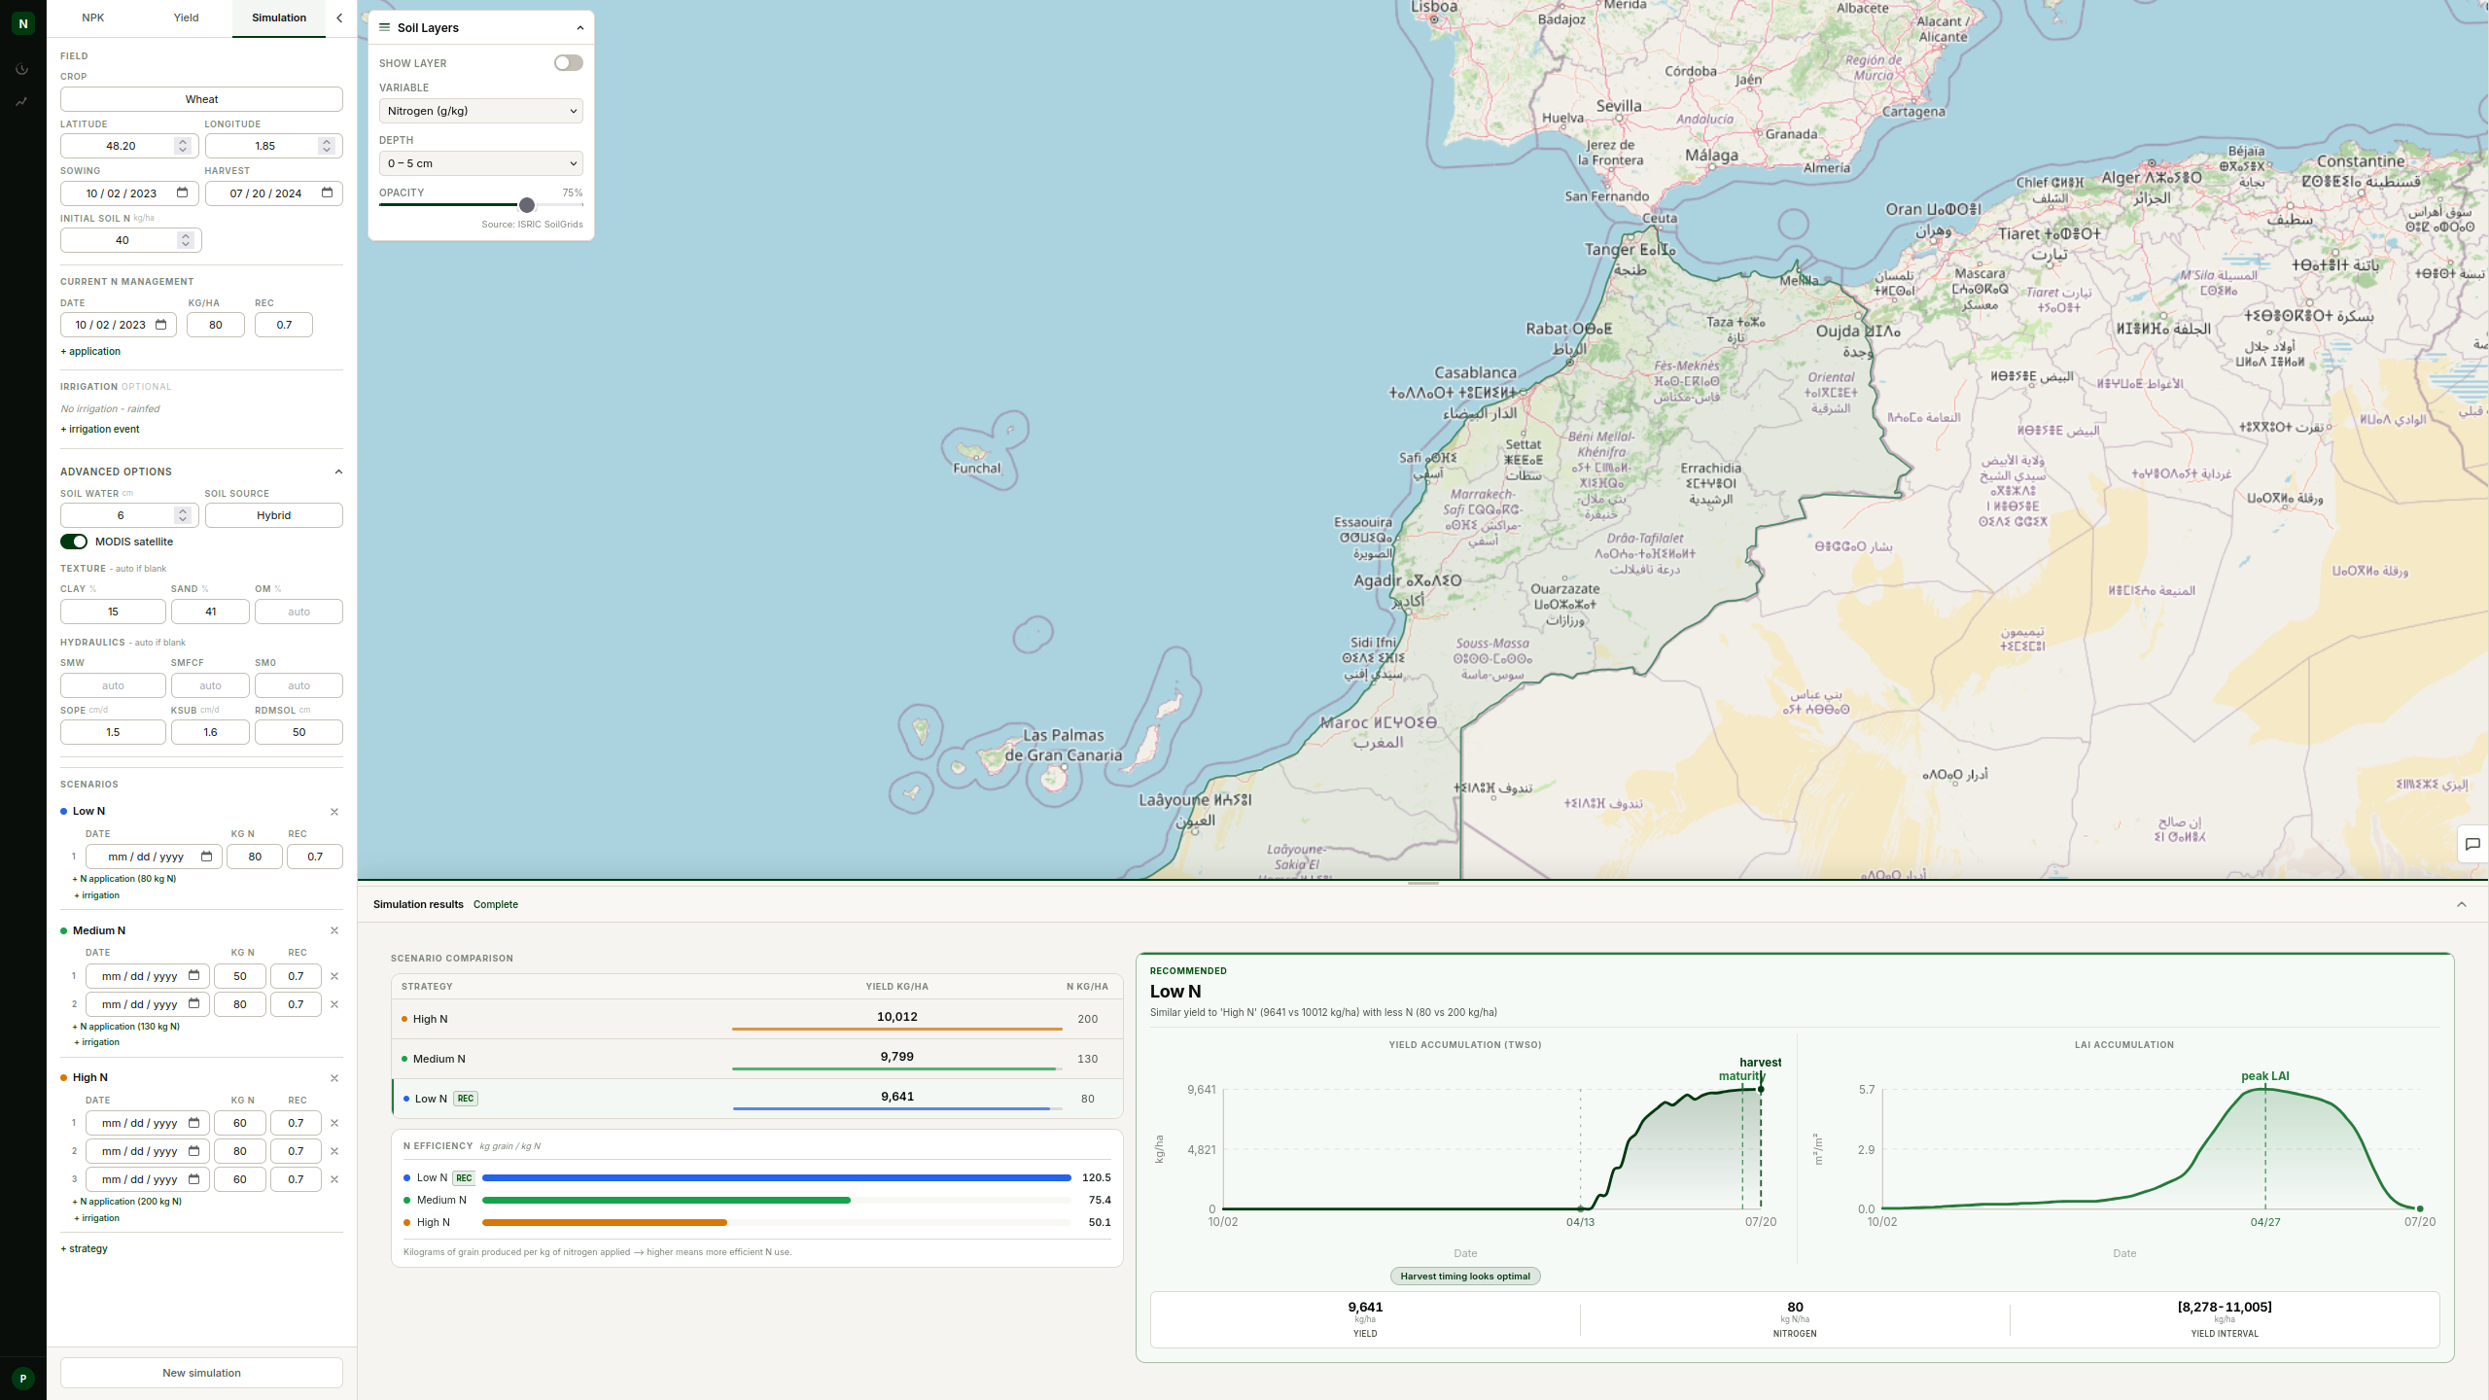This screenshot has height=1400, width=2489.
Task: Edit the OM percent auto field
Action: coord(298,612)
